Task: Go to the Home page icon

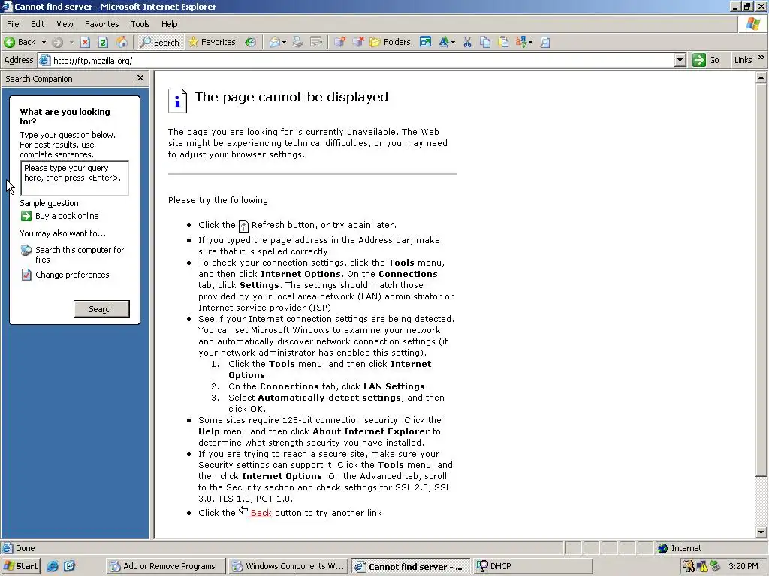Action: [x=122, y=43]
